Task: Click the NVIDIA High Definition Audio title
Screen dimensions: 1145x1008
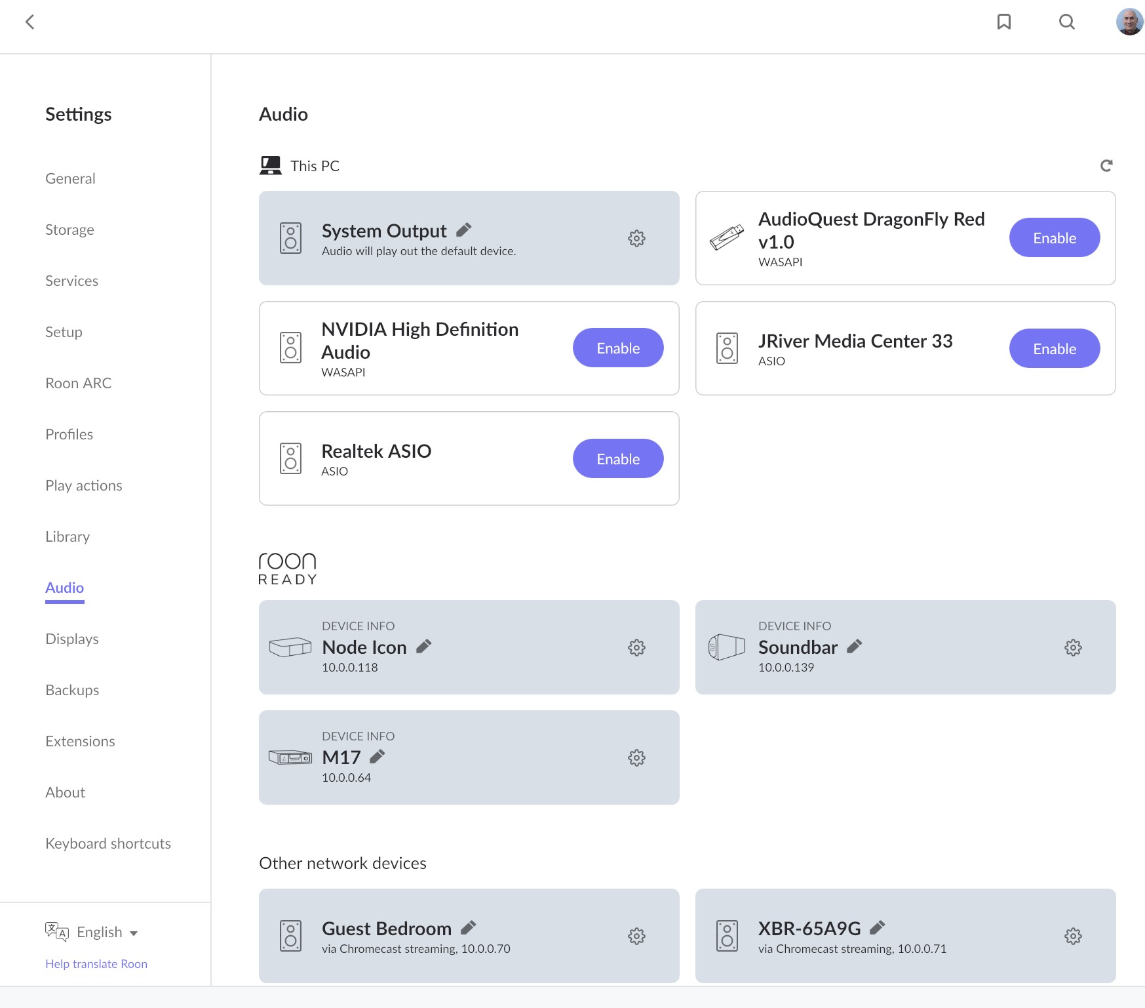Action: tap(419, 340)
